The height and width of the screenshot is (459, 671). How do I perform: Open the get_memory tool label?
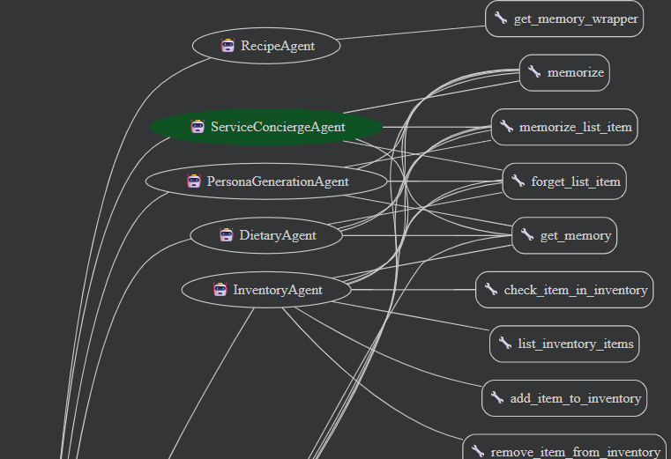tap(576, 236)
